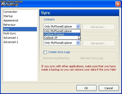Open Advanced 1 settings page
Image resolution: width=122 pixels, height=94 pixels.
click(x=20, y=38)
